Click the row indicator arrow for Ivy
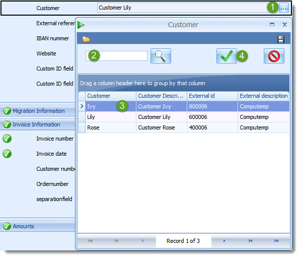The image size is (300, 258). point(82,106)
